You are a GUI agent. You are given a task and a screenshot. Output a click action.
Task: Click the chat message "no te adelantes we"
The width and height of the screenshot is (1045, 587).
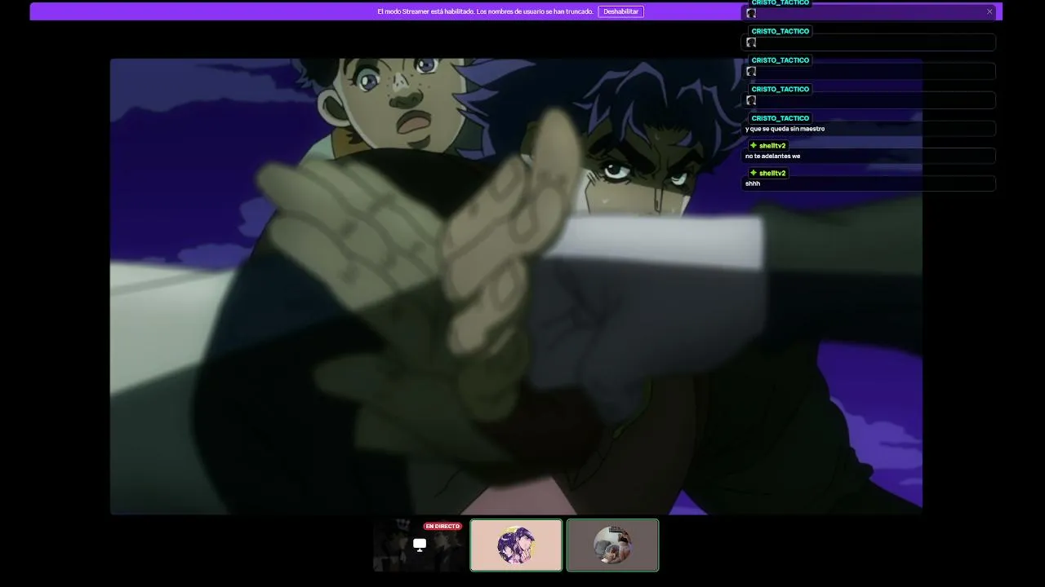pyautogui.click(x=772, y=156)
